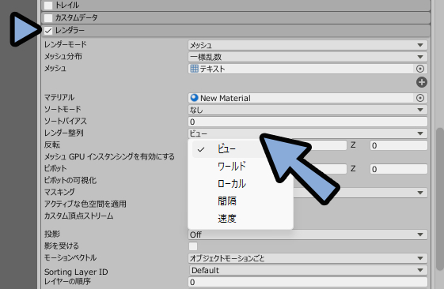Open the マスキング dropdown arrow
Viewport: 444px width, 289px height.
coord(420,193)
